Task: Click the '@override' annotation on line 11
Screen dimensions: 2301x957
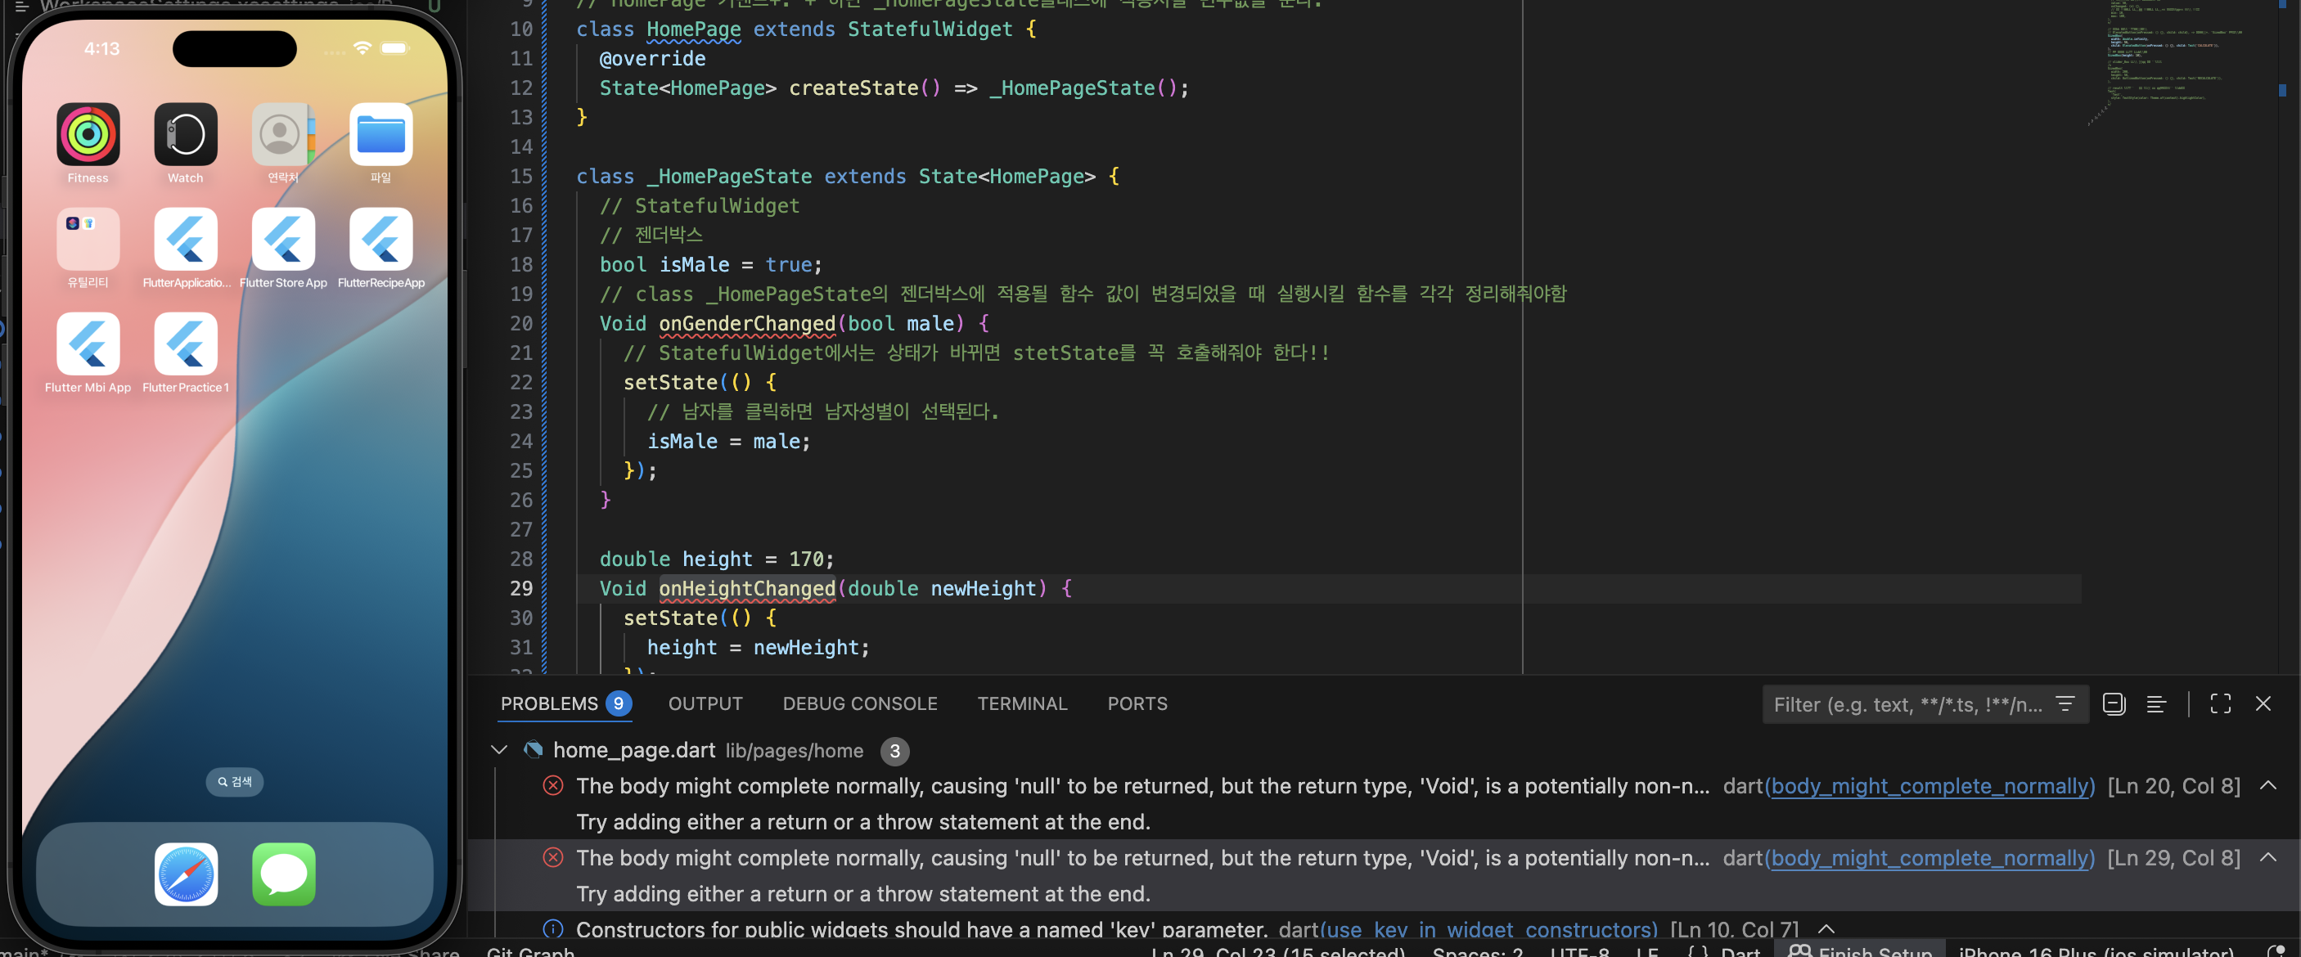Action: click(x=652, y=58)
